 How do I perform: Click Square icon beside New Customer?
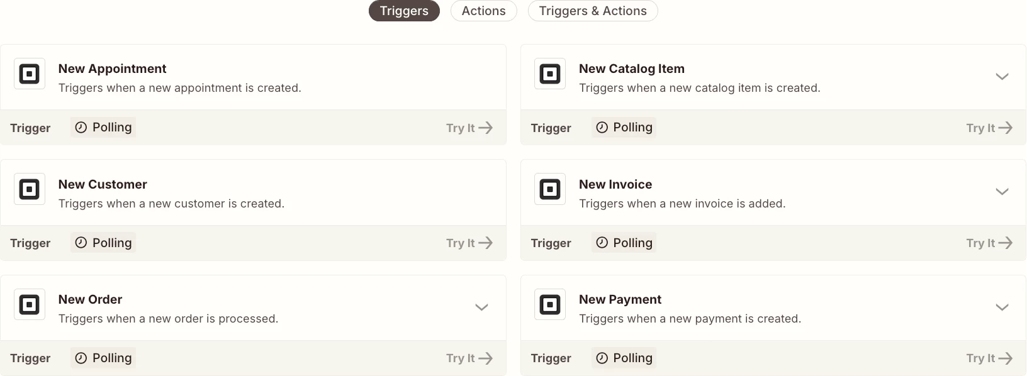30,189
